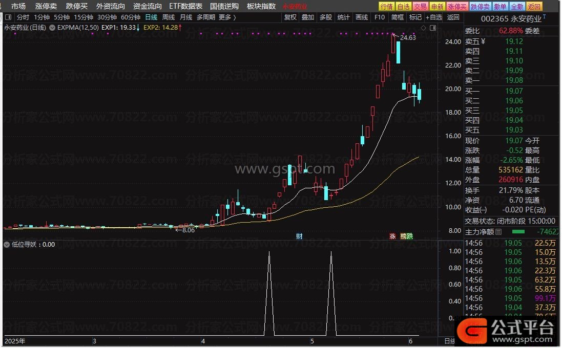This screenshot has height=348, width=562.
Task: Expand 更多 period options
Action: click(227, 17)
